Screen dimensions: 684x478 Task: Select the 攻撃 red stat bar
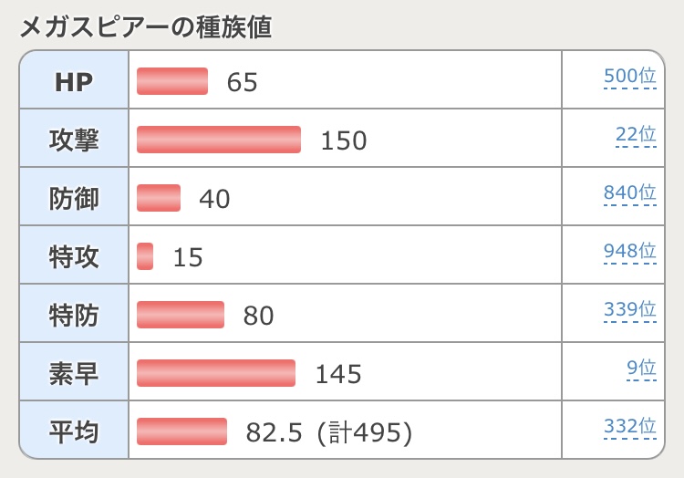coord(219,140)
